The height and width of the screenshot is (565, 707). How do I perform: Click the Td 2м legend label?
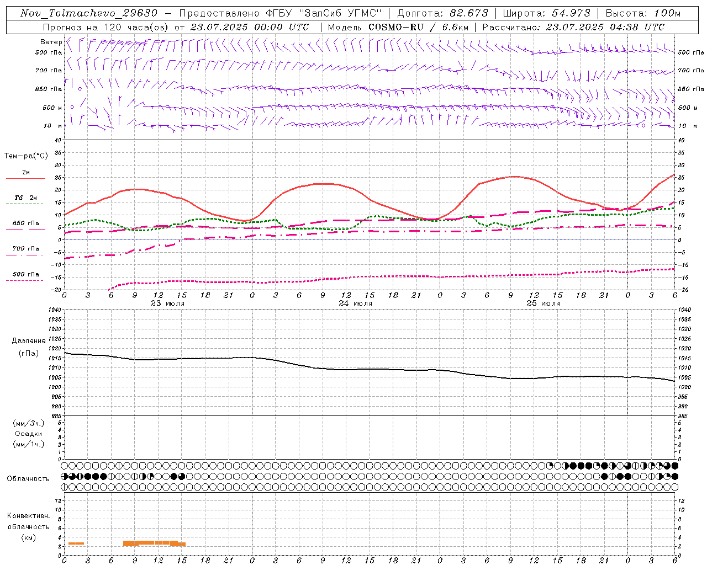click(x=26, y=198)
